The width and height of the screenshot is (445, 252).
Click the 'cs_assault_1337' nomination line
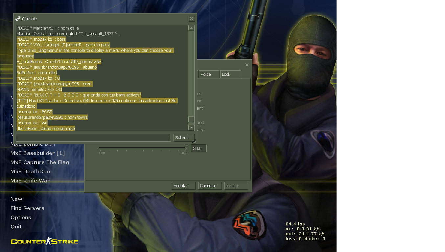click(68, 34)
